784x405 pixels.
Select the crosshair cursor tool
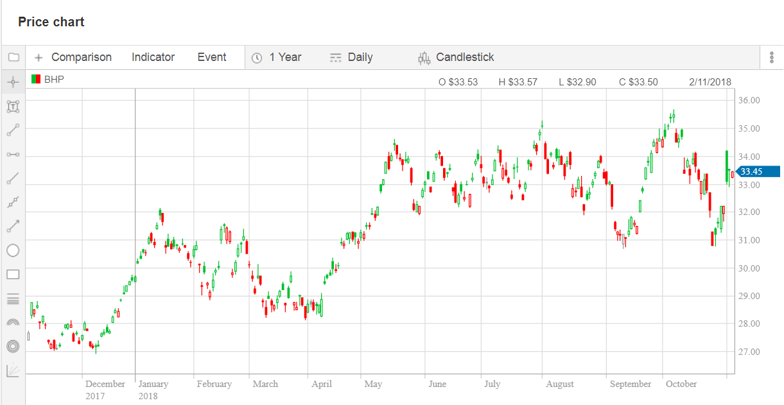point(13,82)
